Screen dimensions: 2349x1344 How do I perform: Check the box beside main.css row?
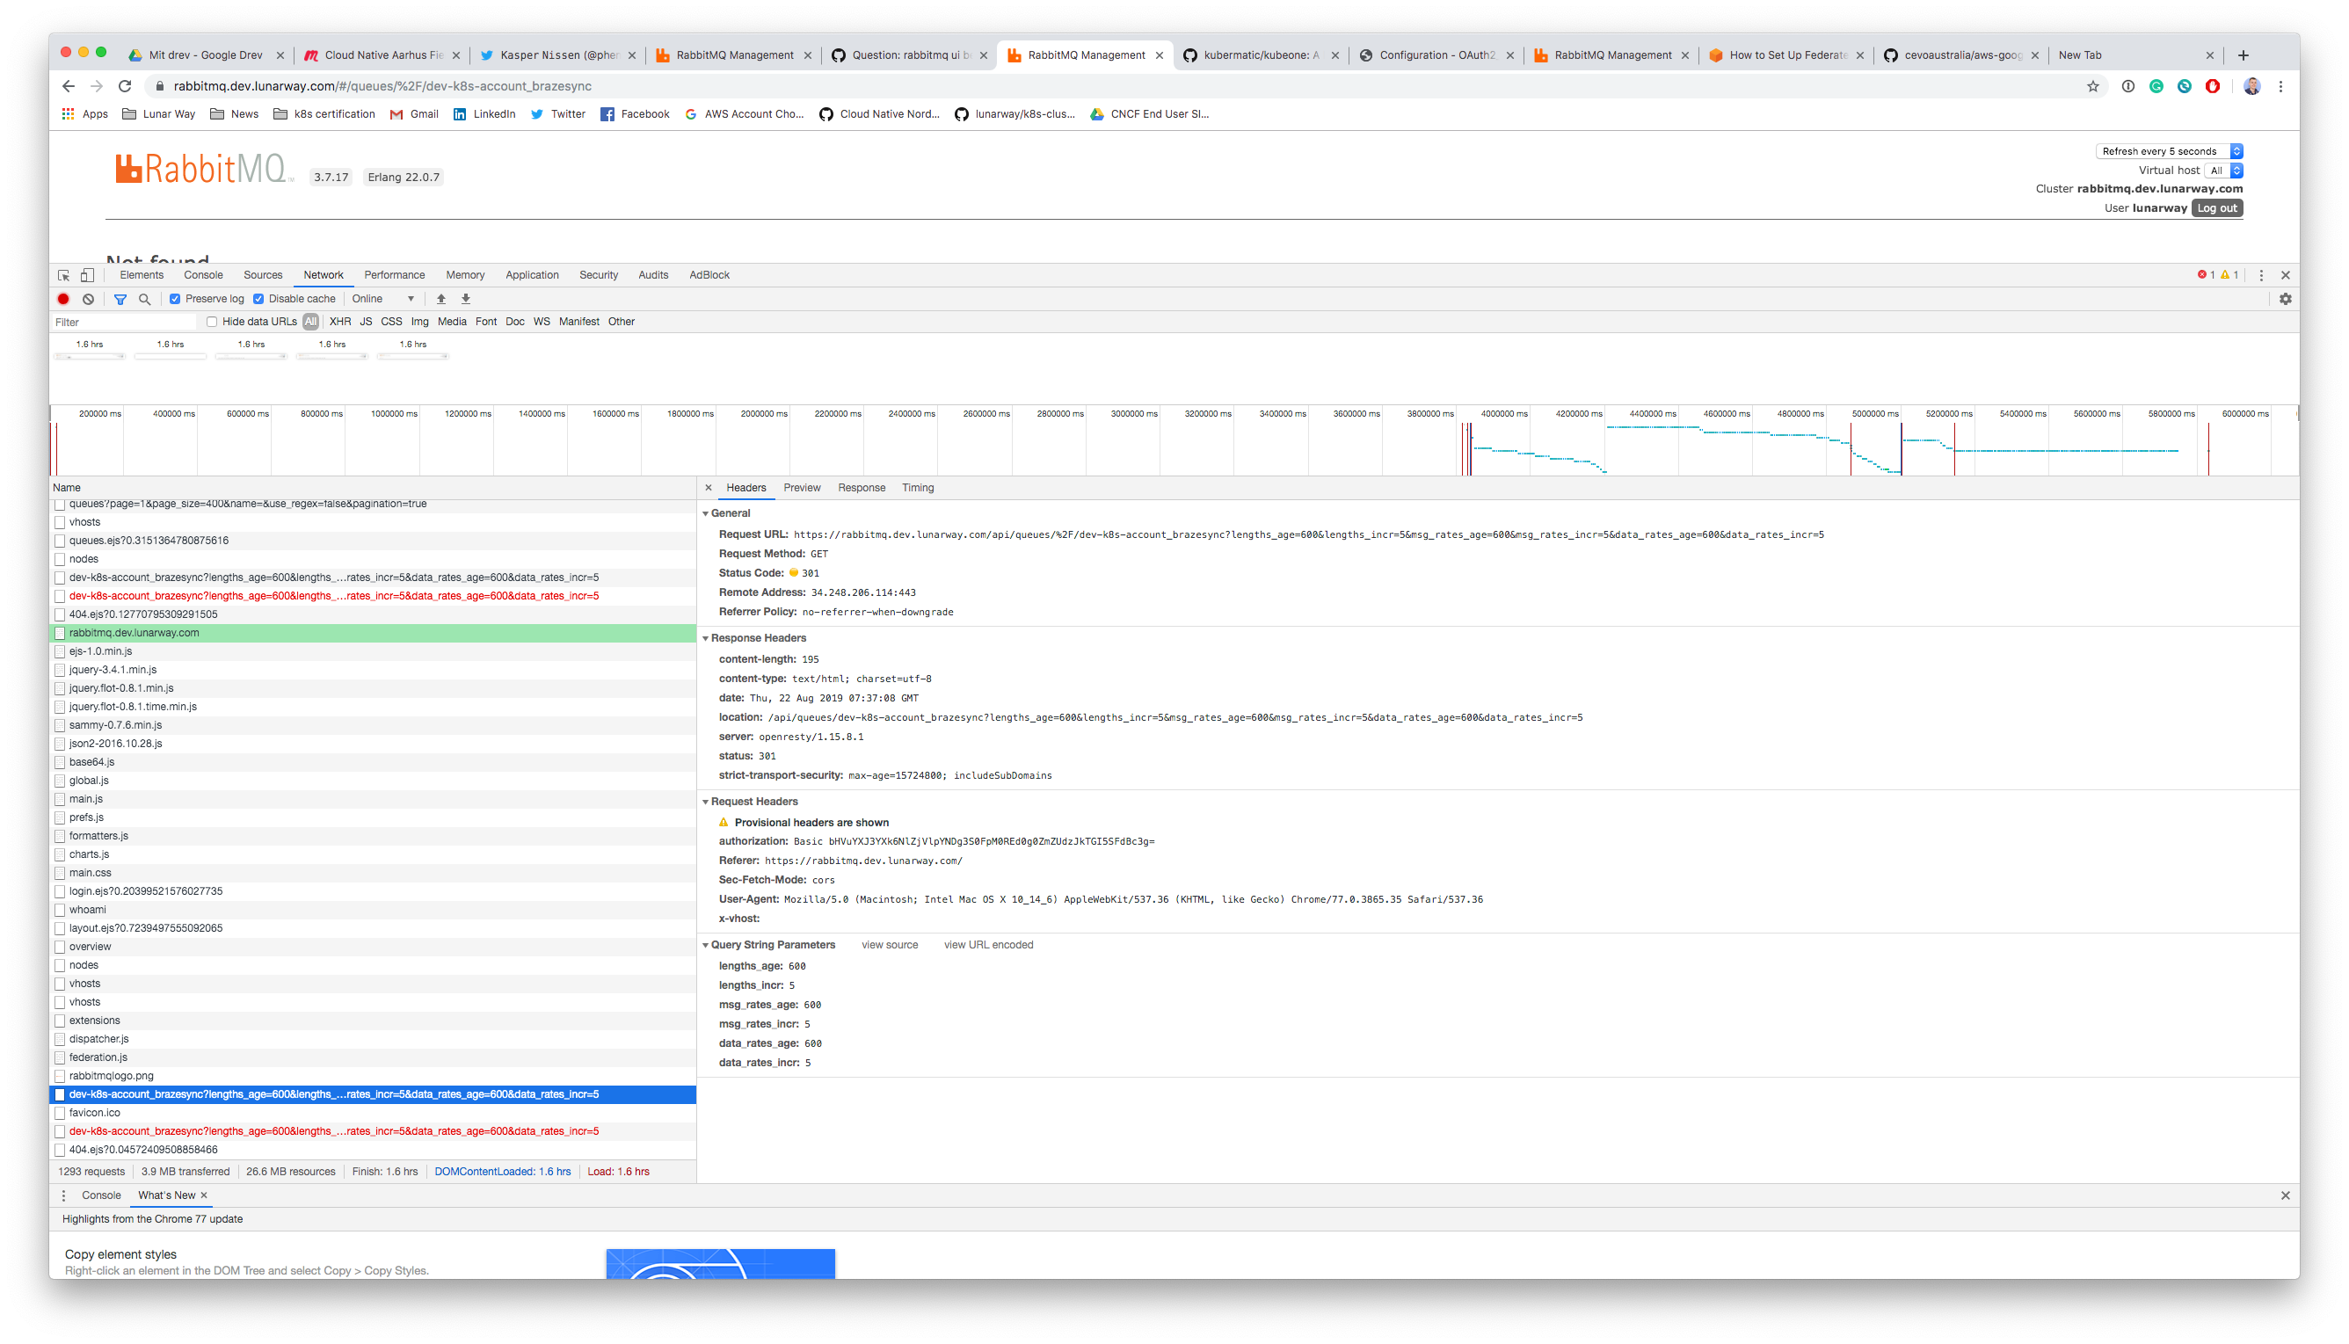[60, 873]
